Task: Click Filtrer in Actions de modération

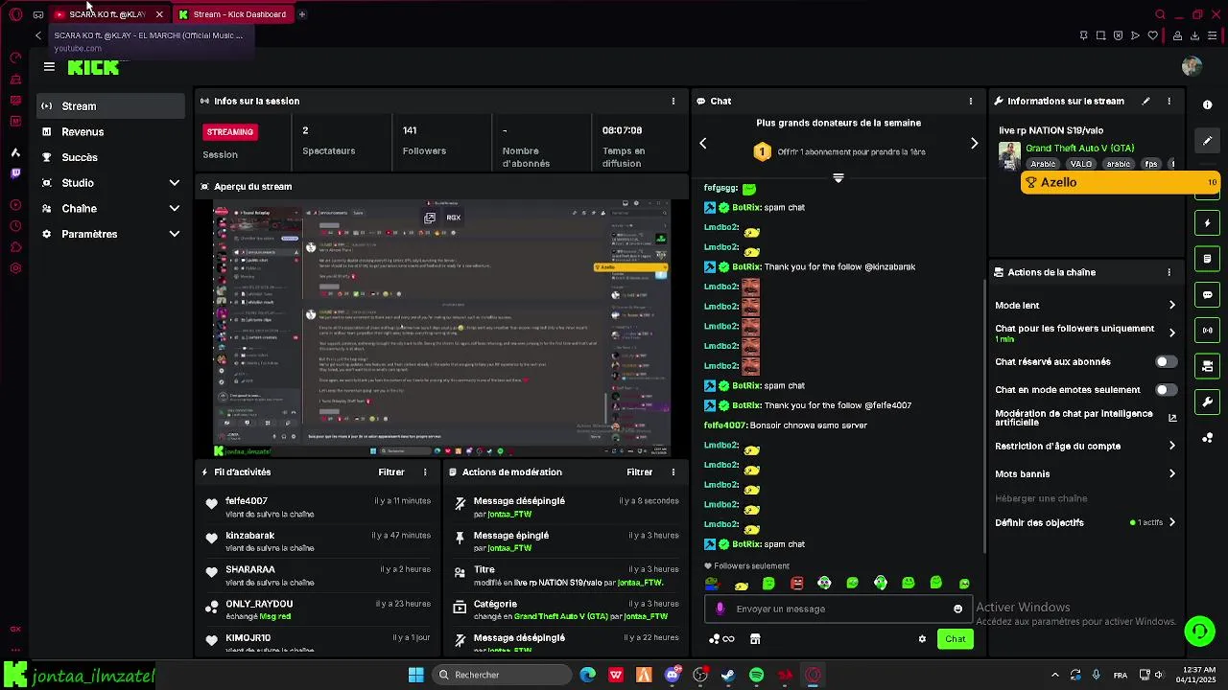Action: 640,472
